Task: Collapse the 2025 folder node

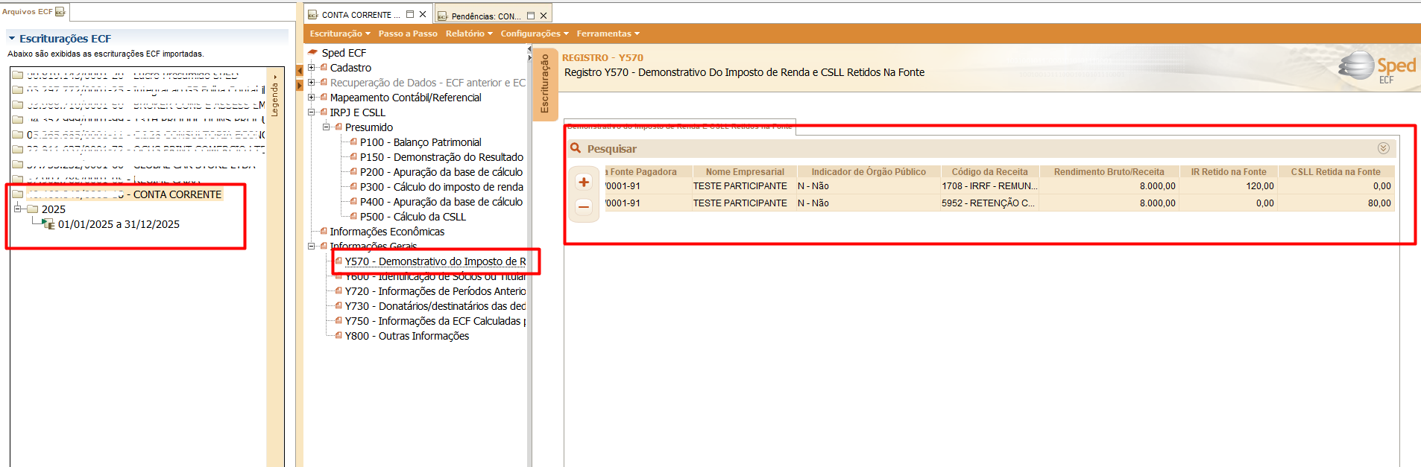Action: pos(18,209)
